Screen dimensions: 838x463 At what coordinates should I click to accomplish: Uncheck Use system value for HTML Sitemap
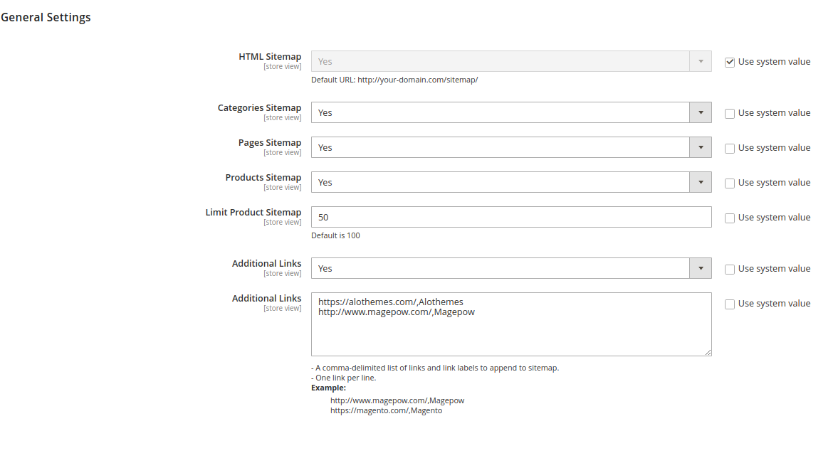tap(730, 62)
